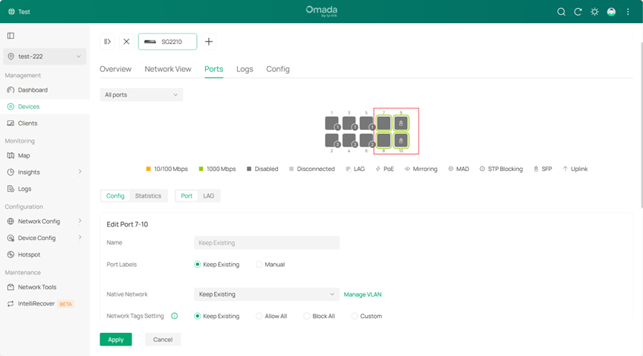The image size is (643, 356).
Task: Open the Manage VLAN link
Action: tap(363, 294)
